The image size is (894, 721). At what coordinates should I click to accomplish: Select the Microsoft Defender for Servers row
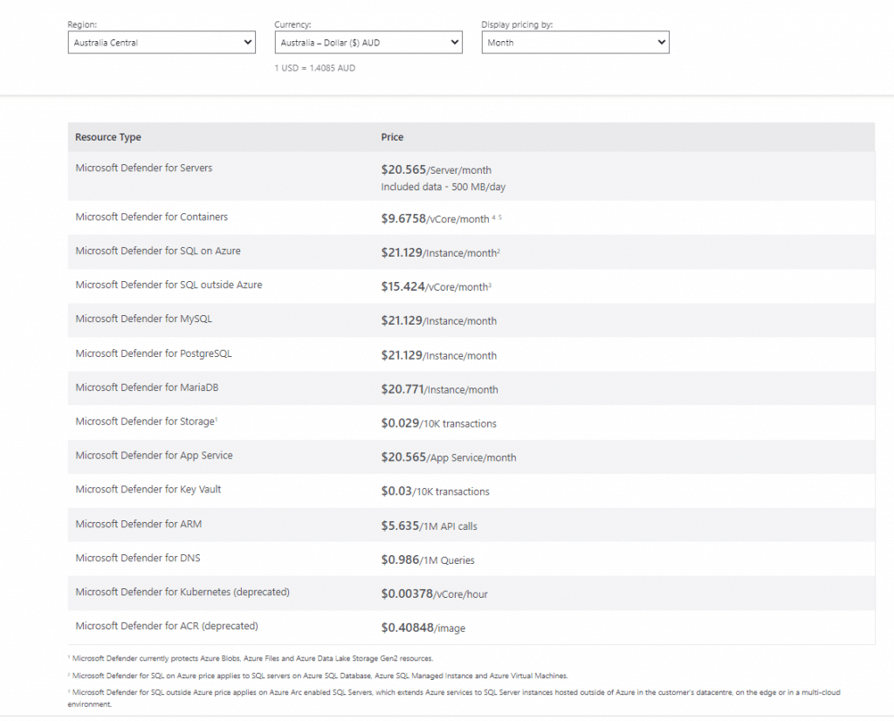click(x=144, y=168)
